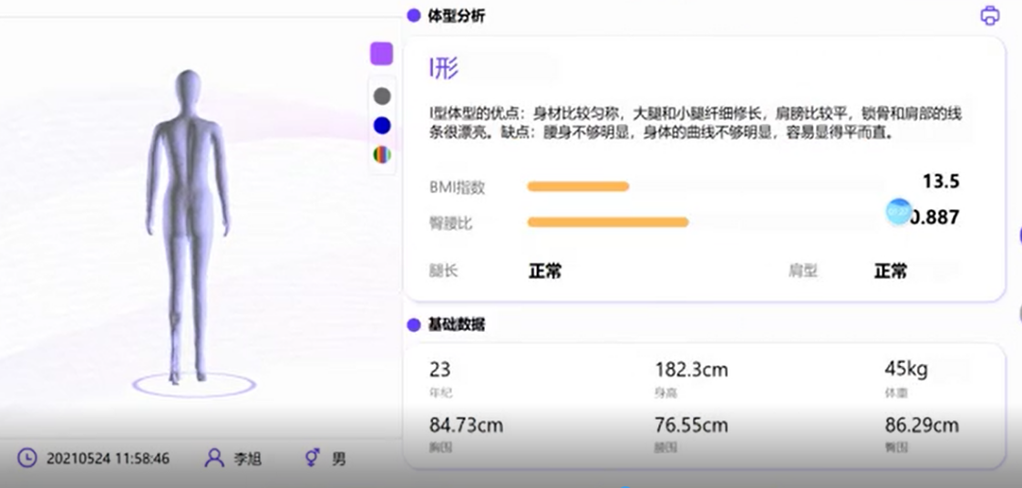Click the 84.73cm chest measurement
The width and height of the screenshot is (1022, 488).
(466, 425)
